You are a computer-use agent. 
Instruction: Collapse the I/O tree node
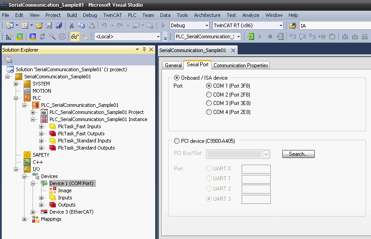(16, 169)
